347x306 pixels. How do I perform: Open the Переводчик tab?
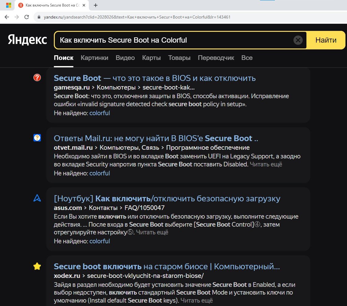point(216,58)
